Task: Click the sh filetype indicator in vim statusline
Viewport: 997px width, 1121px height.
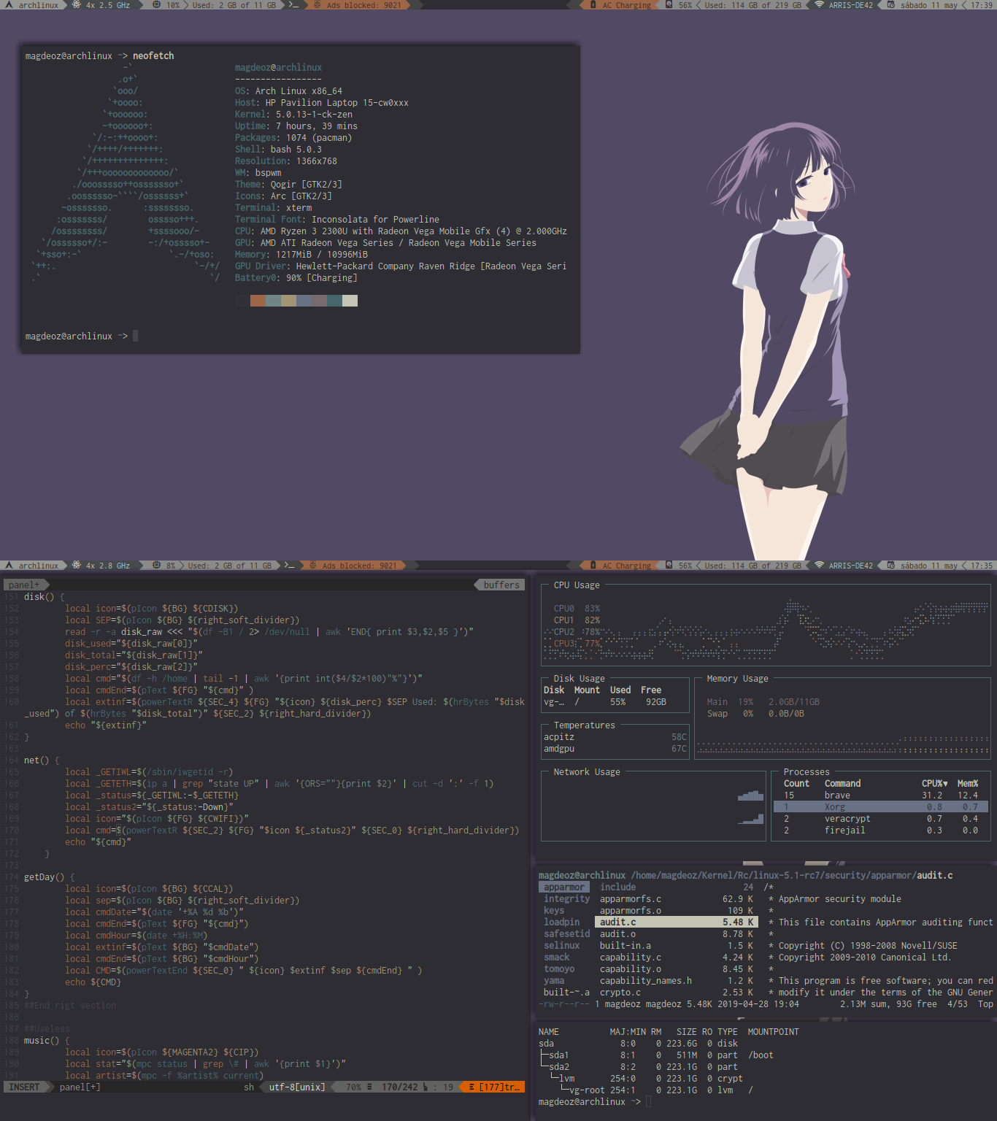Action: tap(249, 1087)
